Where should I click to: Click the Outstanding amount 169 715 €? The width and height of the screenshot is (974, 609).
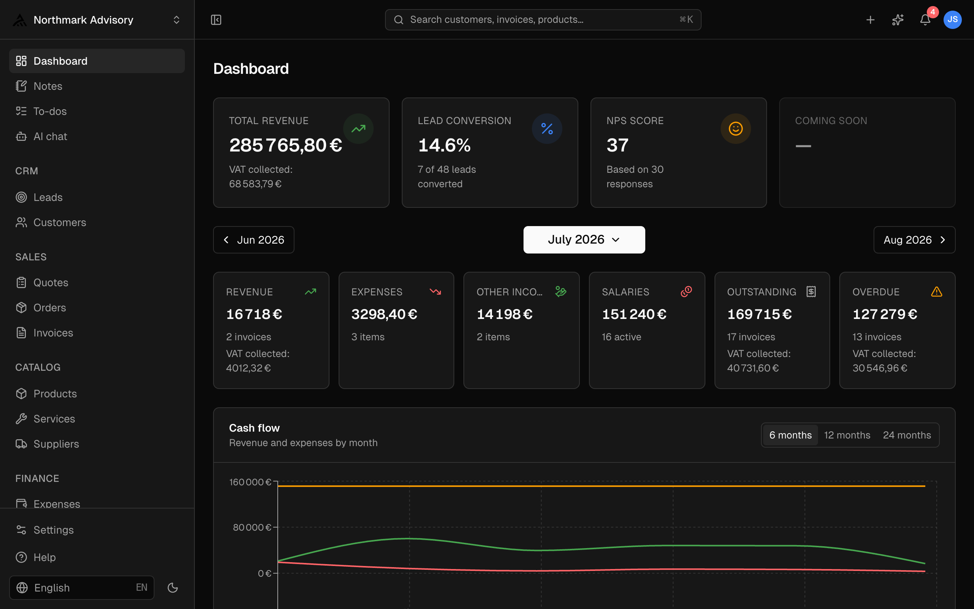click(x=759, y=314)
